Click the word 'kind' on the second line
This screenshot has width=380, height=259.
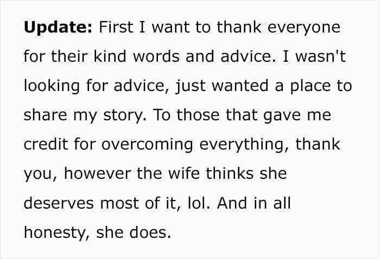coord(110,56)
